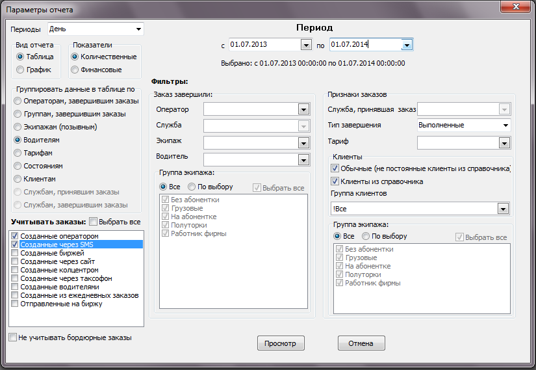The width and height of the screenshot is (536, 370).
Task: Expand the Экипаж filter dropdown
Action: point(303,142)
